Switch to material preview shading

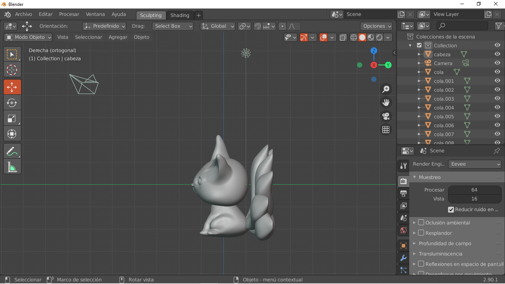[371, 37]
